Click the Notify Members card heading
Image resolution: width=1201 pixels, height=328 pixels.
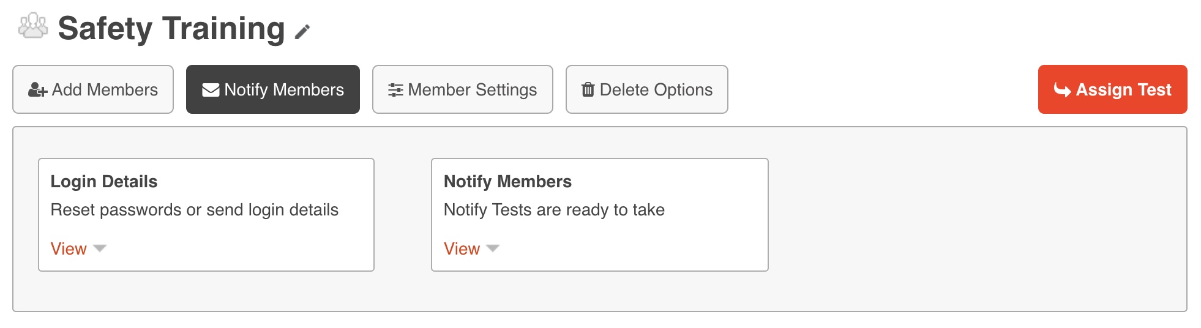[x=507, y=182]
